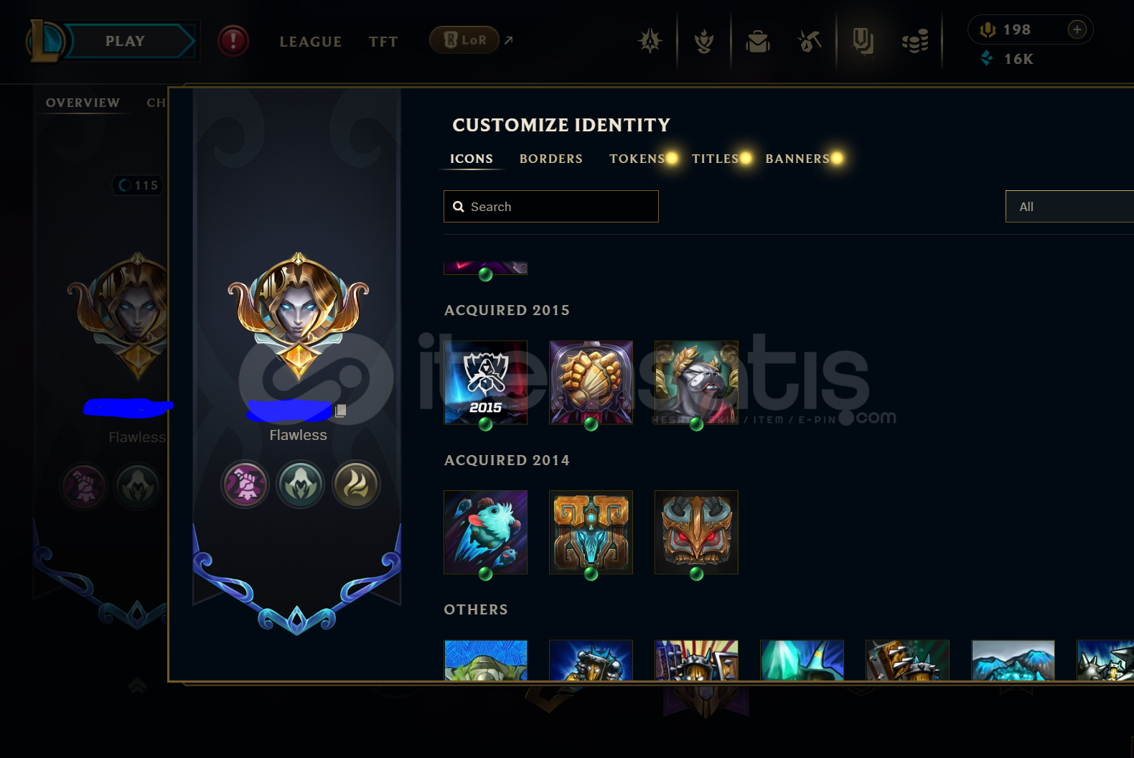This screenshot has height=758, width=1134.
Task: Open the Store coins icon
Action: pos(915,41)
